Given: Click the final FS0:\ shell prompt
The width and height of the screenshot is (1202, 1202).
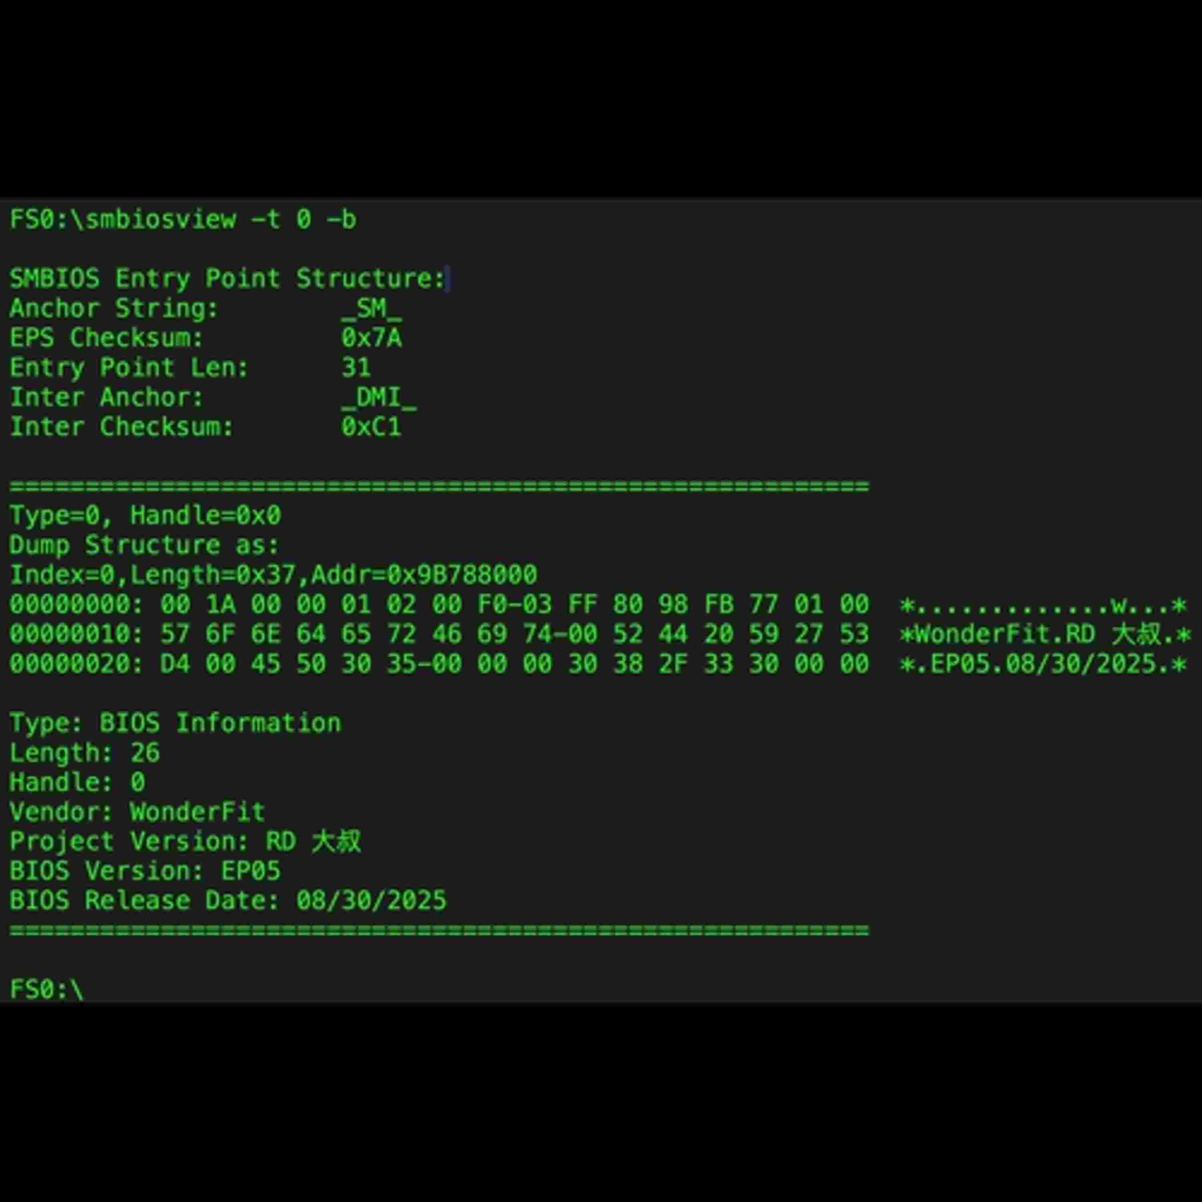Looking at the screenshot, I should 46,990.
